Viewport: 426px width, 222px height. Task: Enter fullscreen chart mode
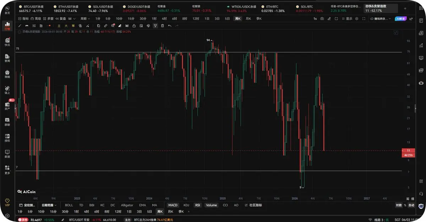364,19
